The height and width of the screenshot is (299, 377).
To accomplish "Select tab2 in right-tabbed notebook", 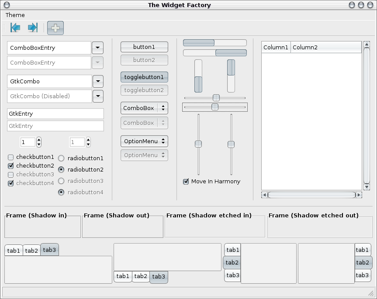I will point(363,262).
